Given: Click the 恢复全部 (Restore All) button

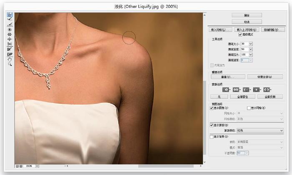Looking at the screenshot, I should pos(264,77).
